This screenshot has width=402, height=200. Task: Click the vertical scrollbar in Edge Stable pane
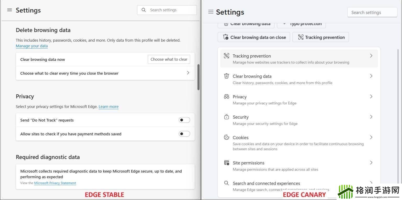coord(199,77)
